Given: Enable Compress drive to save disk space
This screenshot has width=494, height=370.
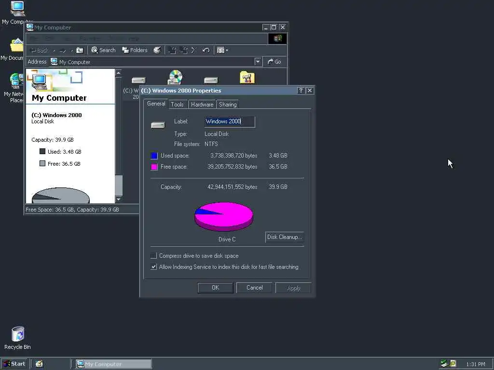Looking at the screenshot, I should point(153,256).
